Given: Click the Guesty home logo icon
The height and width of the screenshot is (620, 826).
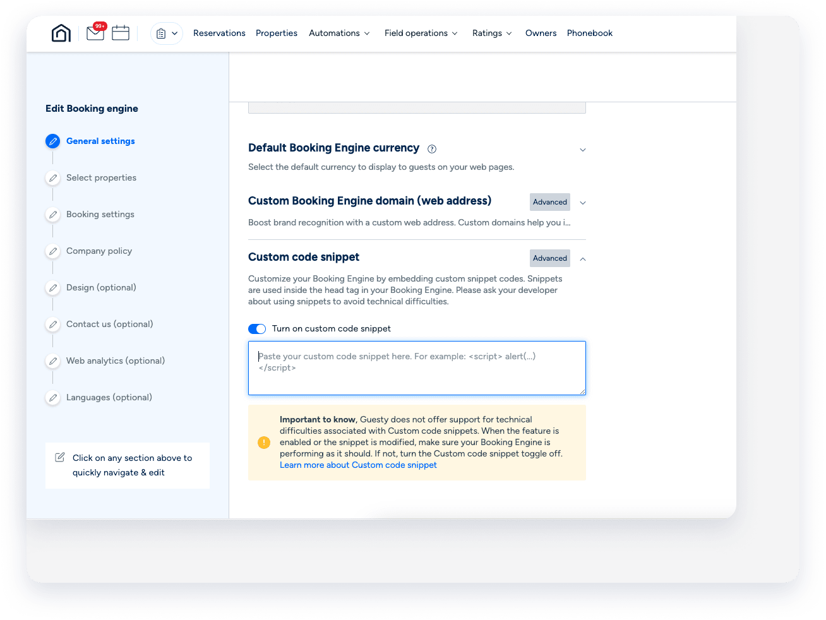Looking at the screenshot, I should click(61, 33).
